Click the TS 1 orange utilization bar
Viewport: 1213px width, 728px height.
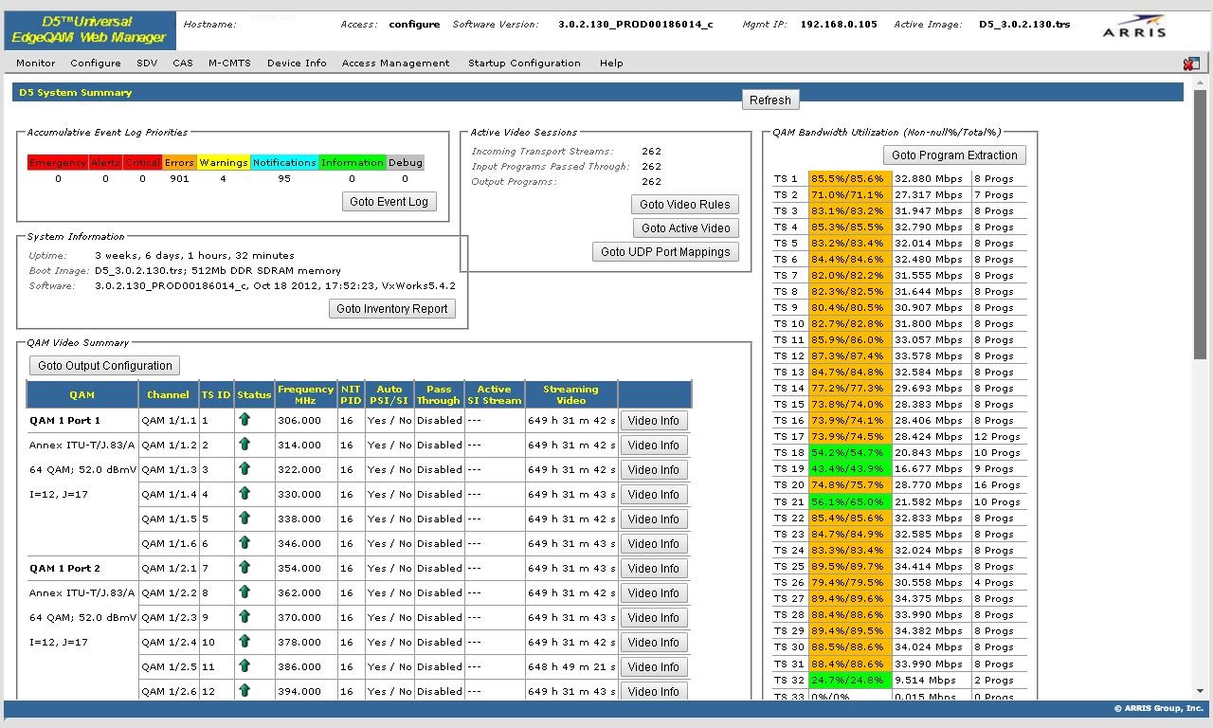(850, 179)
